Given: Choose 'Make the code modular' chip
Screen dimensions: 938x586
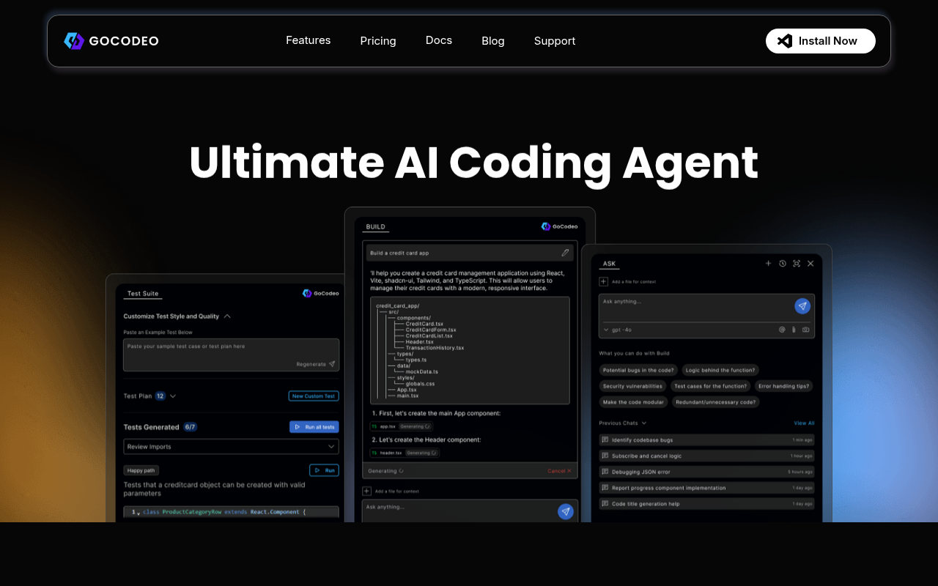Looking at the screenshot, I should coord(633,402).
